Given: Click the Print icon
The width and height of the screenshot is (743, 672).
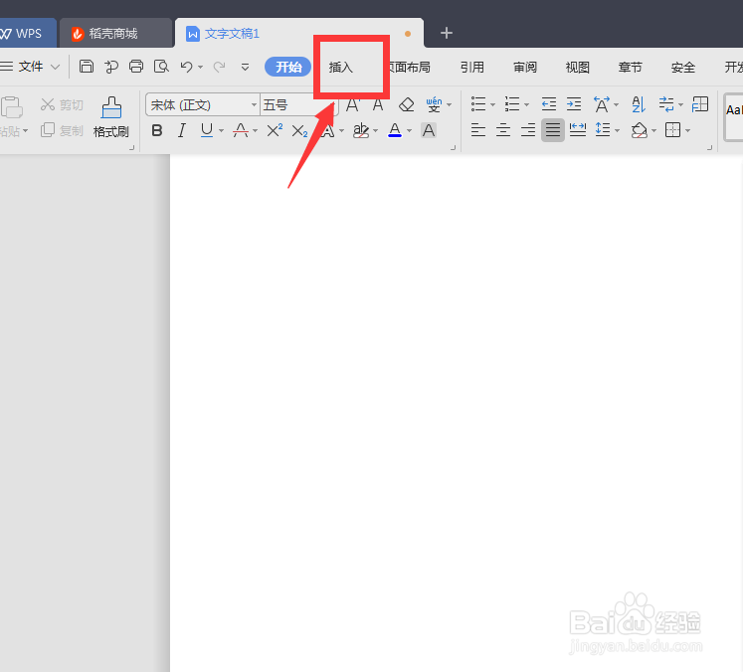Looking at the screenshot, I should coord(136,67).
